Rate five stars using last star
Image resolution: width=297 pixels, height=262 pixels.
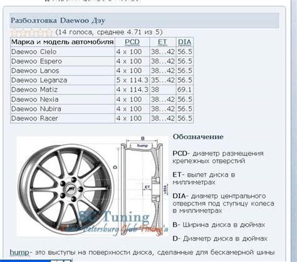coord(48,33)
